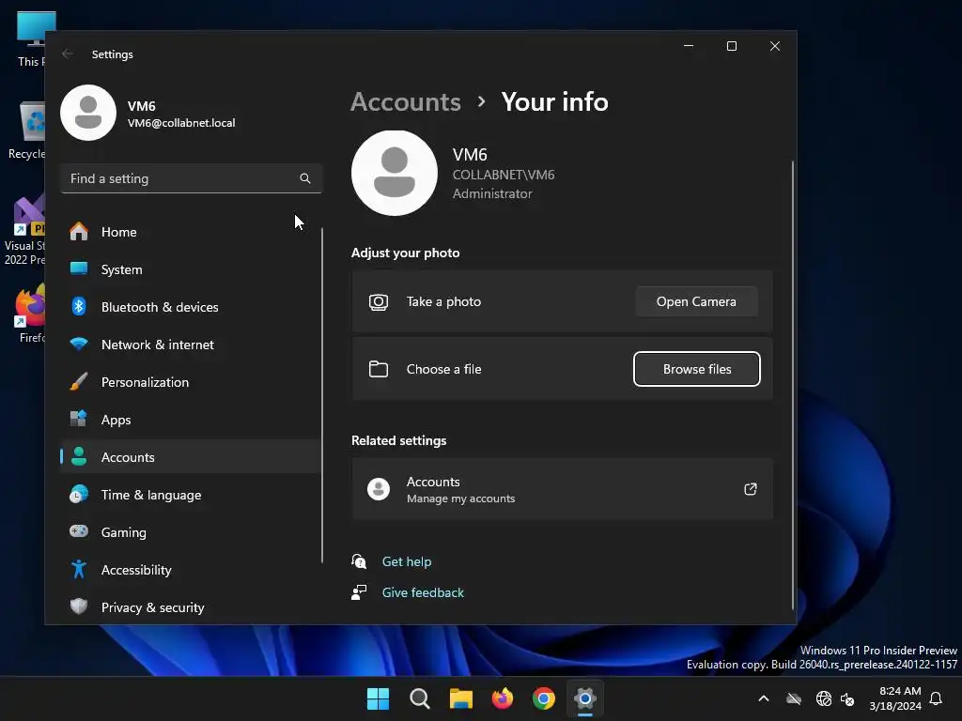Maximize the Settings window
Image resolution: width=962 pixels, height=721 pixels.
(731, 46)
